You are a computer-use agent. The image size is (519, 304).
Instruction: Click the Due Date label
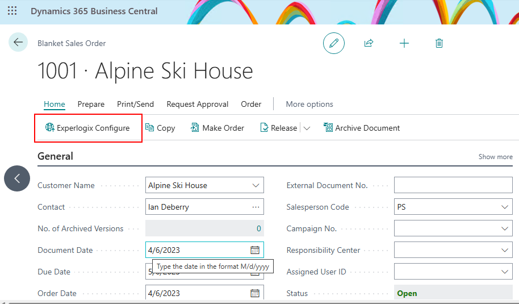pos(54,272)
